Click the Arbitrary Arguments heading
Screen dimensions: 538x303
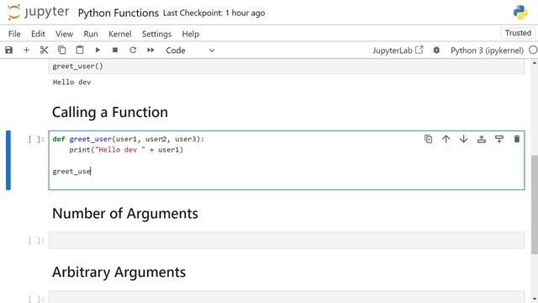pos(119,272)
